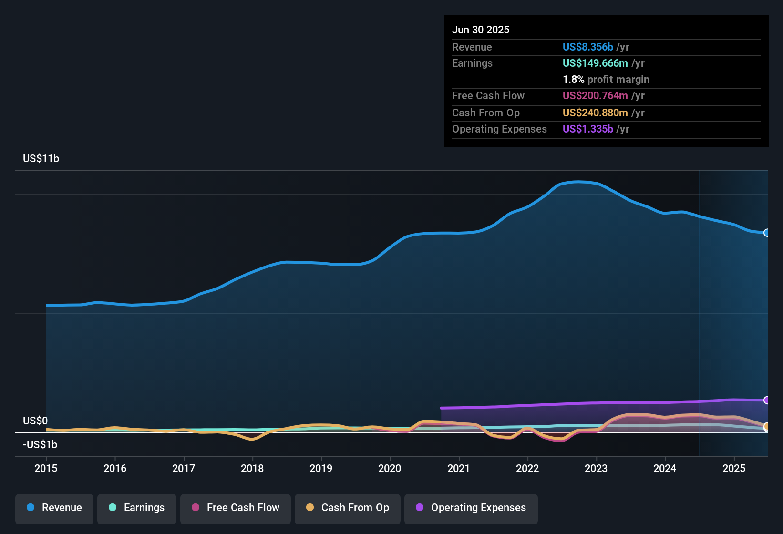
Task: Toggle the Revenue series visibility
Action: (54, 508)
